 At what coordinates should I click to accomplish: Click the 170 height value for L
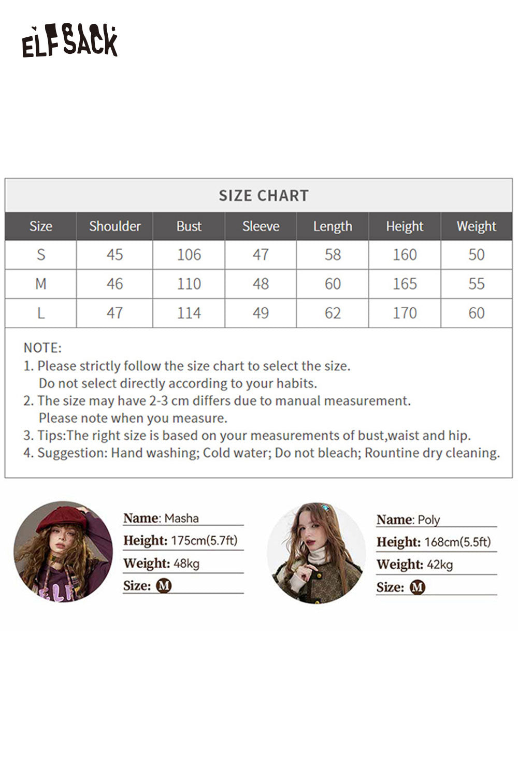coord(405,313)
